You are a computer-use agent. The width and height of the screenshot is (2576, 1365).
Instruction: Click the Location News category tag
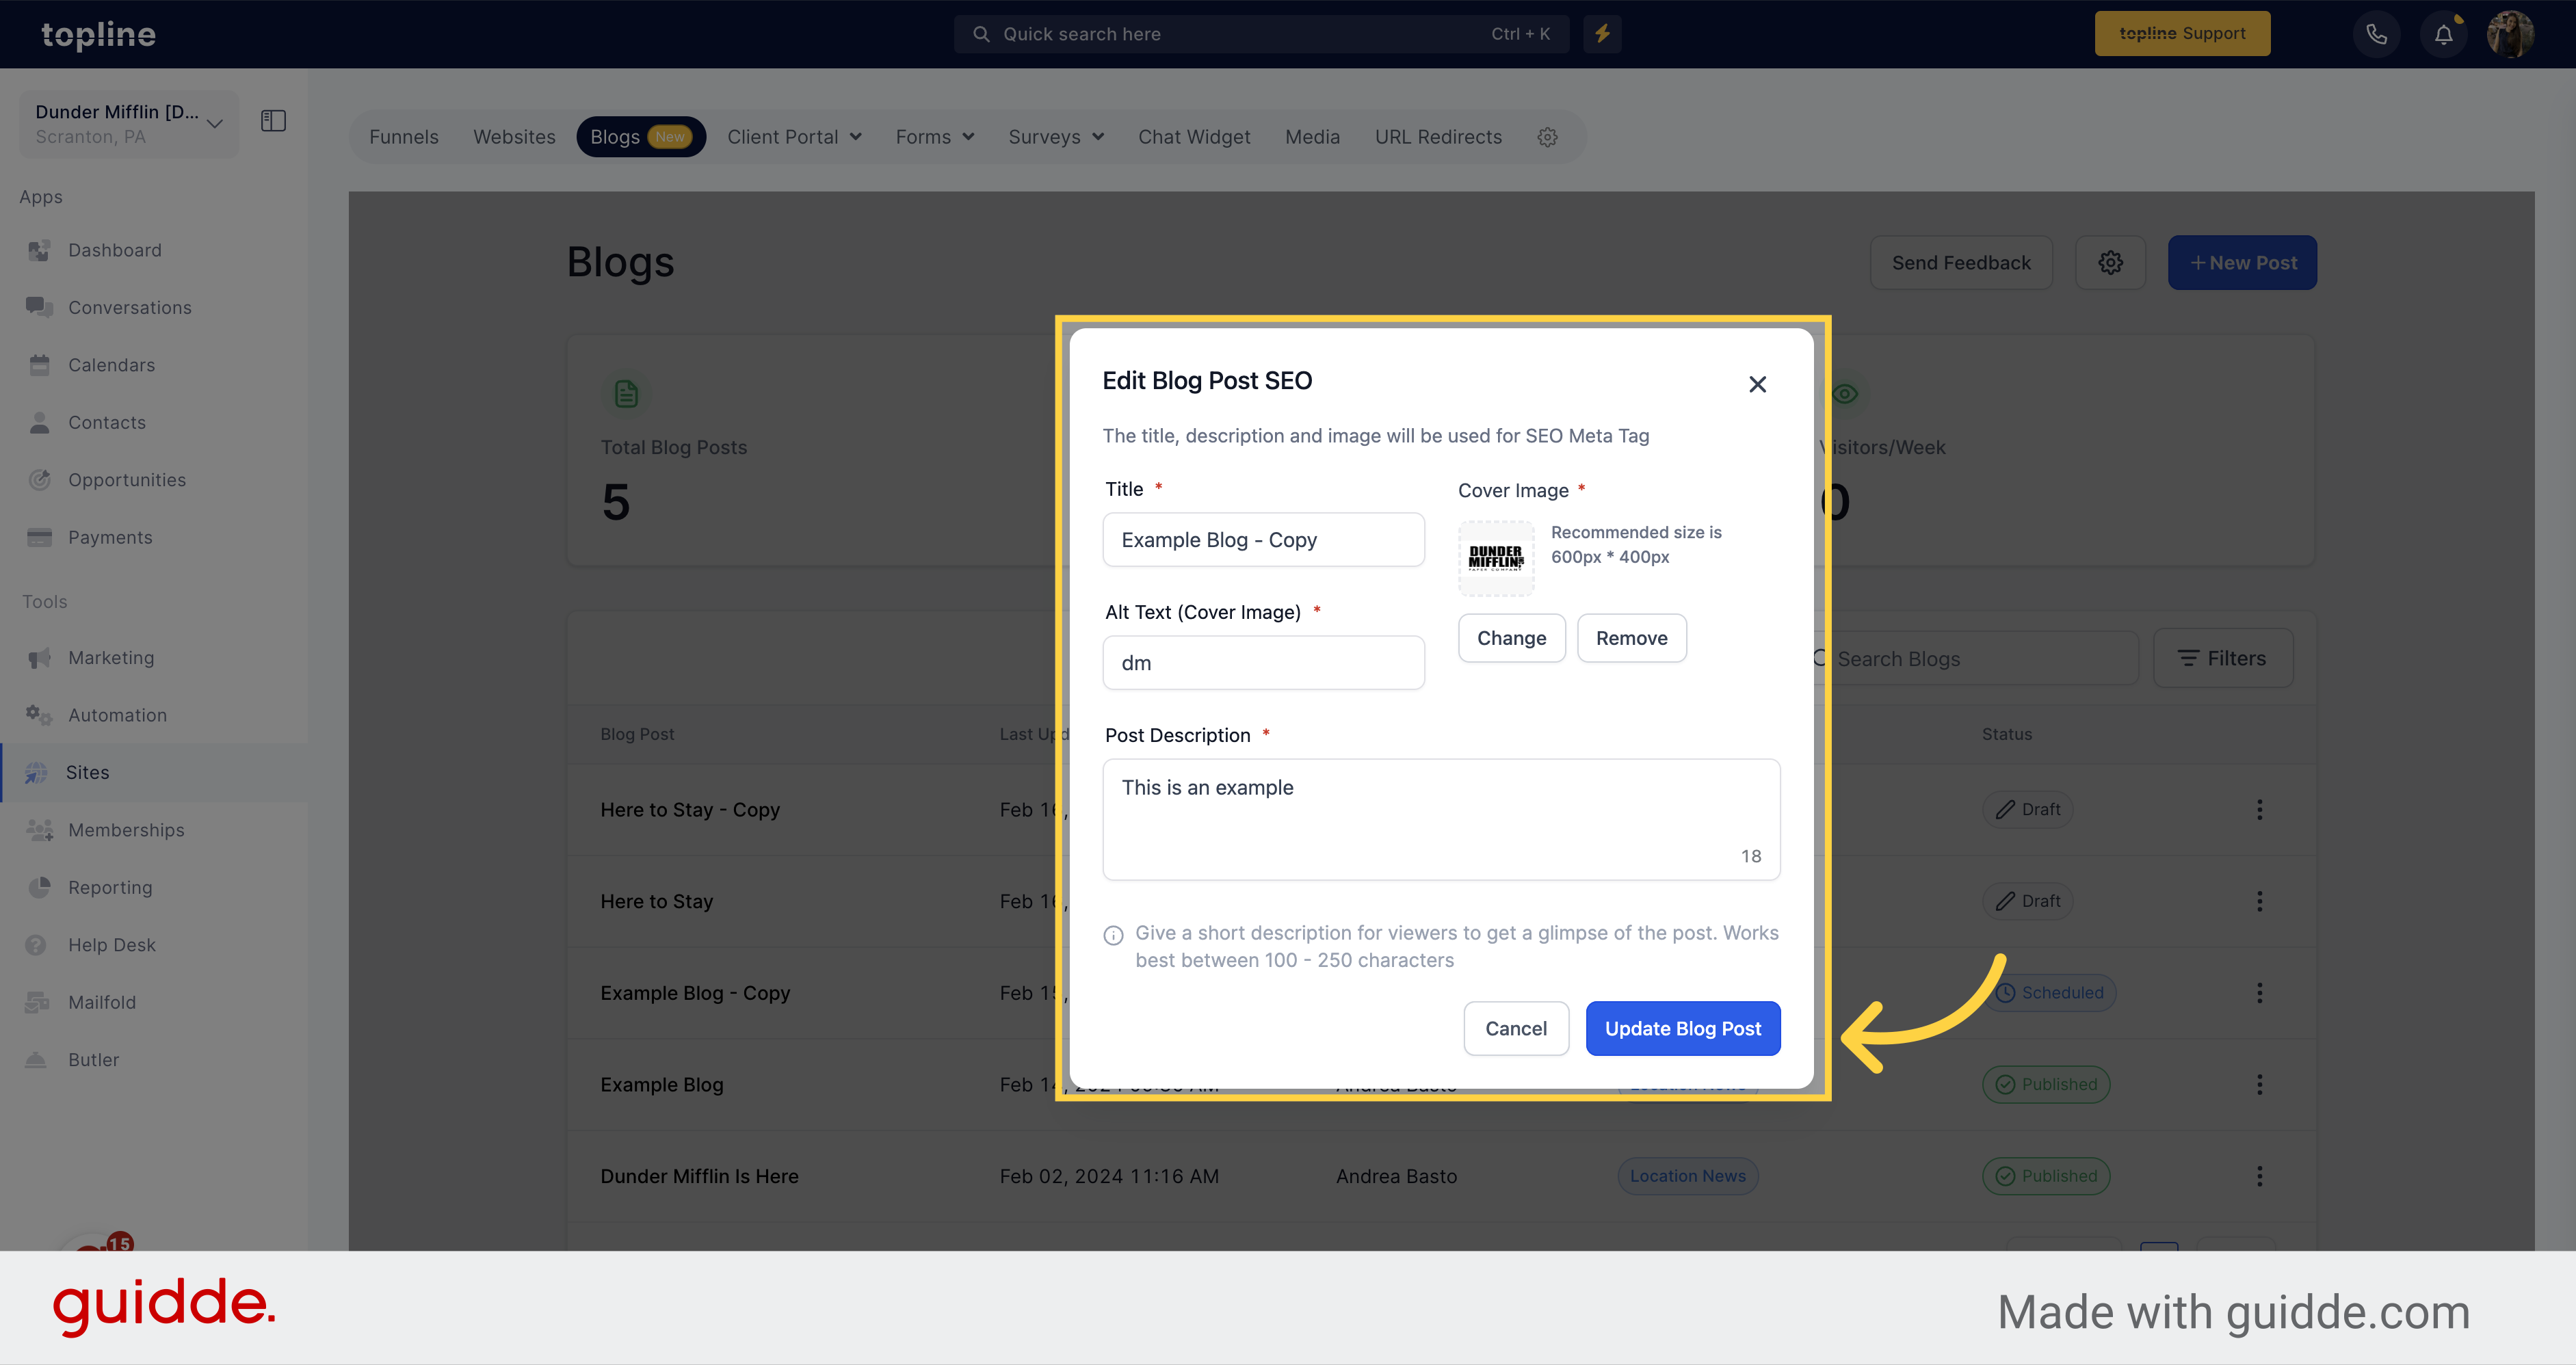(1688, 1176)
